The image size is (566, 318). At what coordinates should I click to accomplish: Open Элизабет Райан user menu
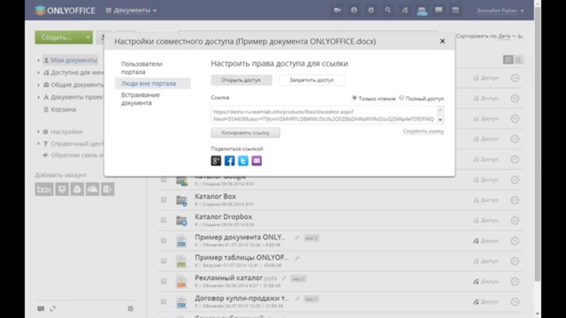click(x=500, y=10)
